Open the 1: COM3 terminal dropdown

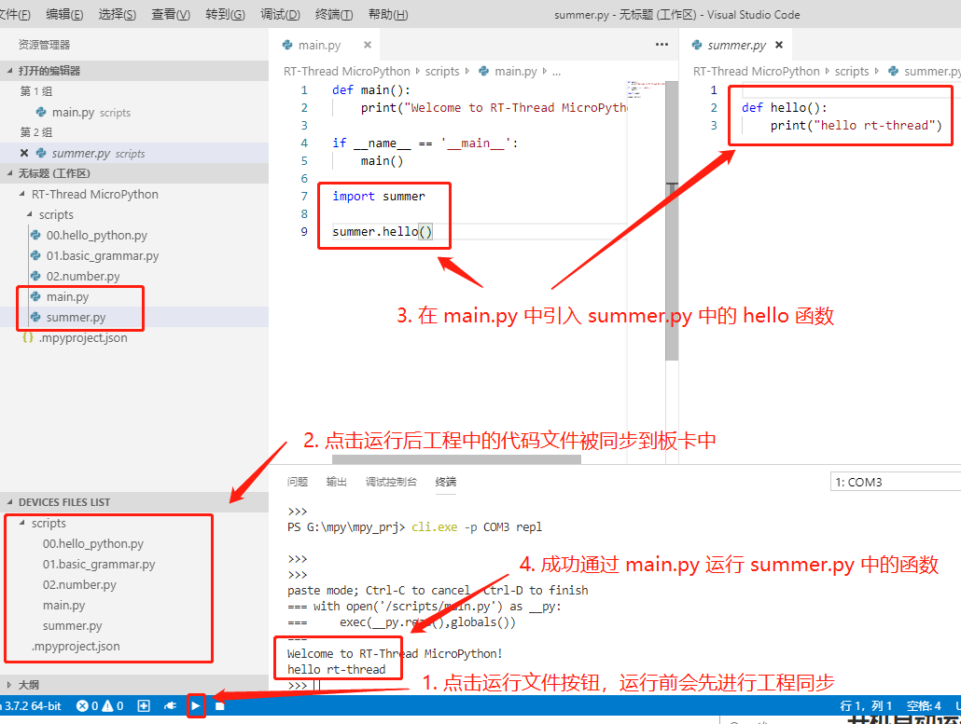[894, 482]
